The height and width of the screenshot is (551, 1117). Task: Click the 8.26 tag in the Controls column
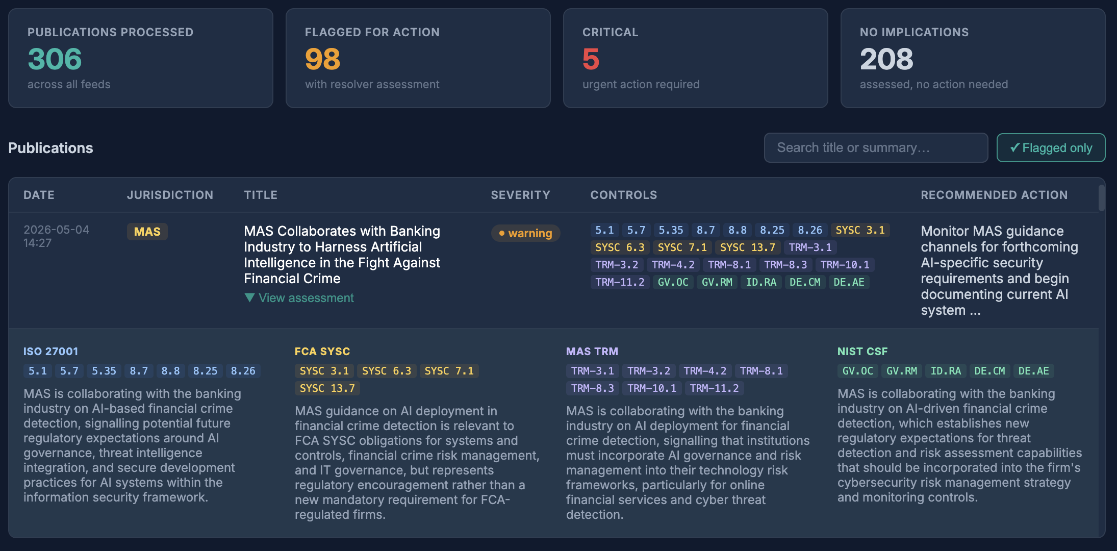(810, 230)
